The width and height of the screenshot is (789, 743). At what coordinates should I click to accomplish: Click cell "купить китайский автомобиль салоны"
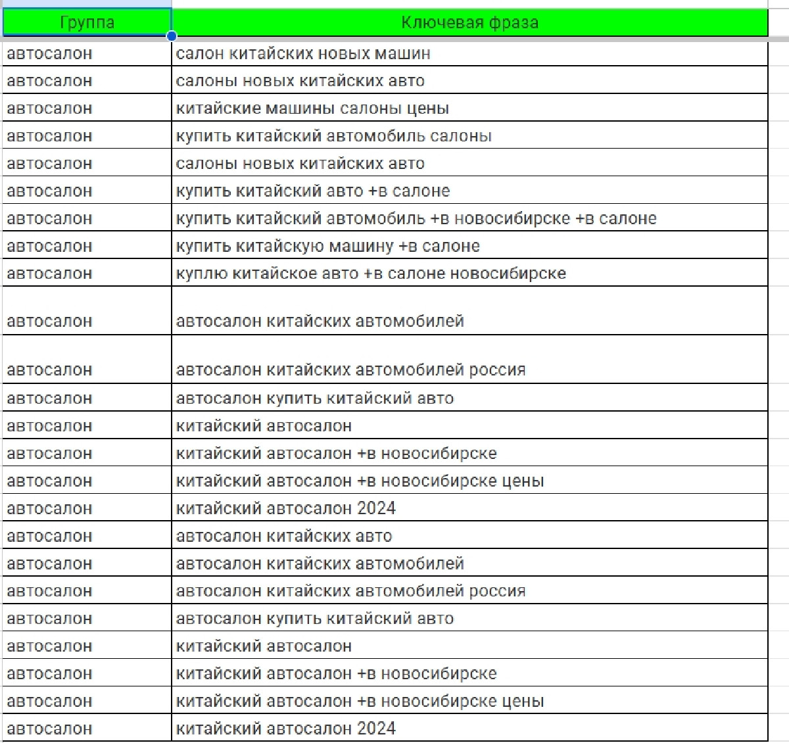click(469, 136)
